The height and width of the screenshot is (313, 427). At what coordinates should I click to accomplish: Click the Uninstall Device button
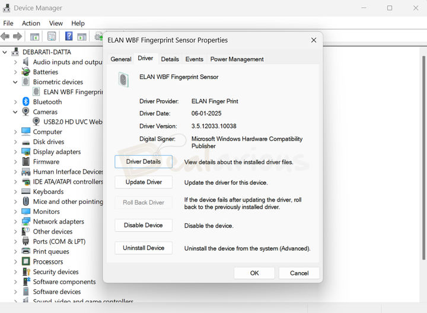pos(144,248)
